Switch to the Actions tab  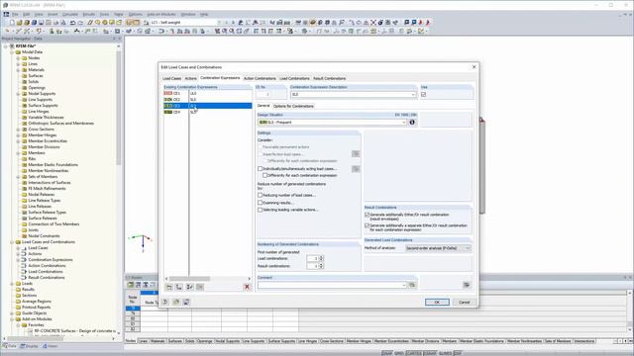coord(190,78)
